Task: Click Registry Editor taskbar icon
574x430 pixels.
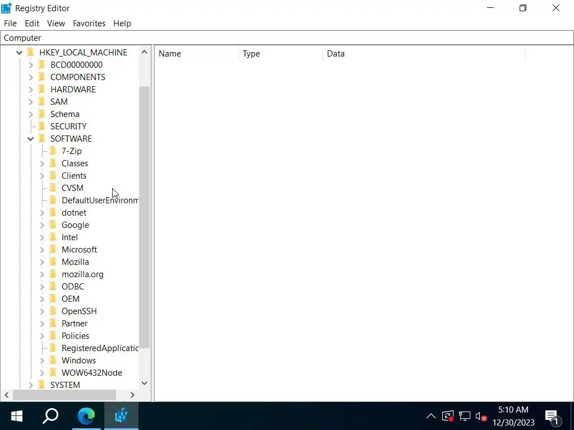Action: click(121, 416)
